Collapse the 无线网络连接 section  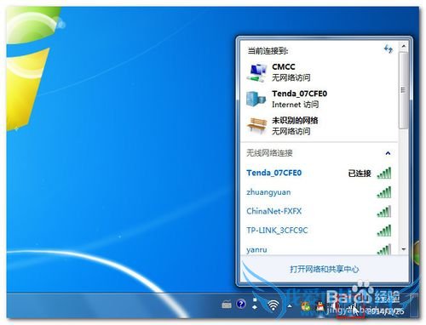[x=388, y=153]
